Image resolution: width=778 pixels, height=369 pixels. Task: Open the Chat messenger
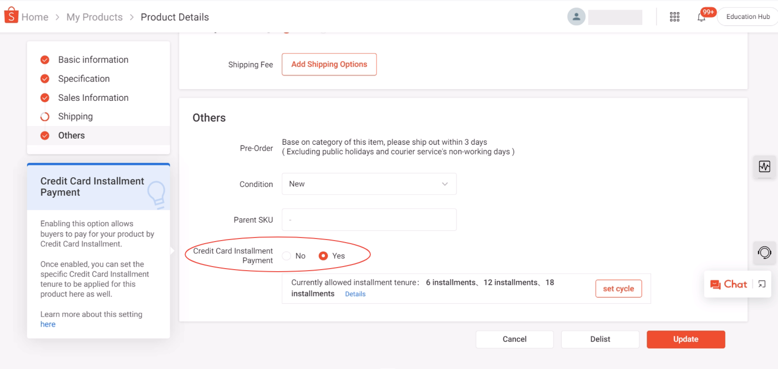(731, 284)
